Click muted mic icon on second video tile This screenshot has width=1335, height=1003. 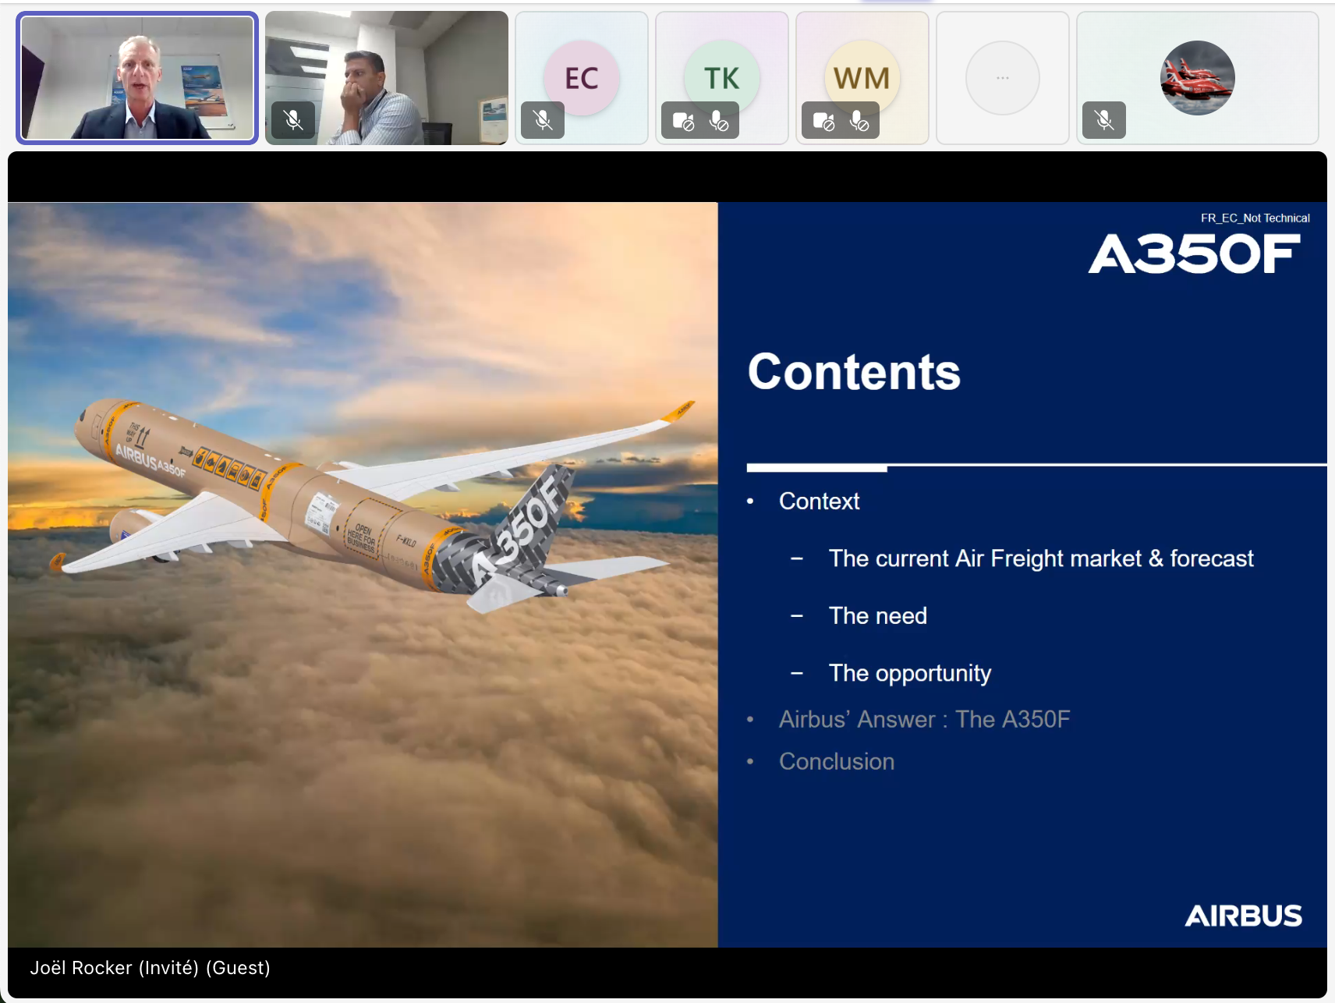click(x=293, y=120)
